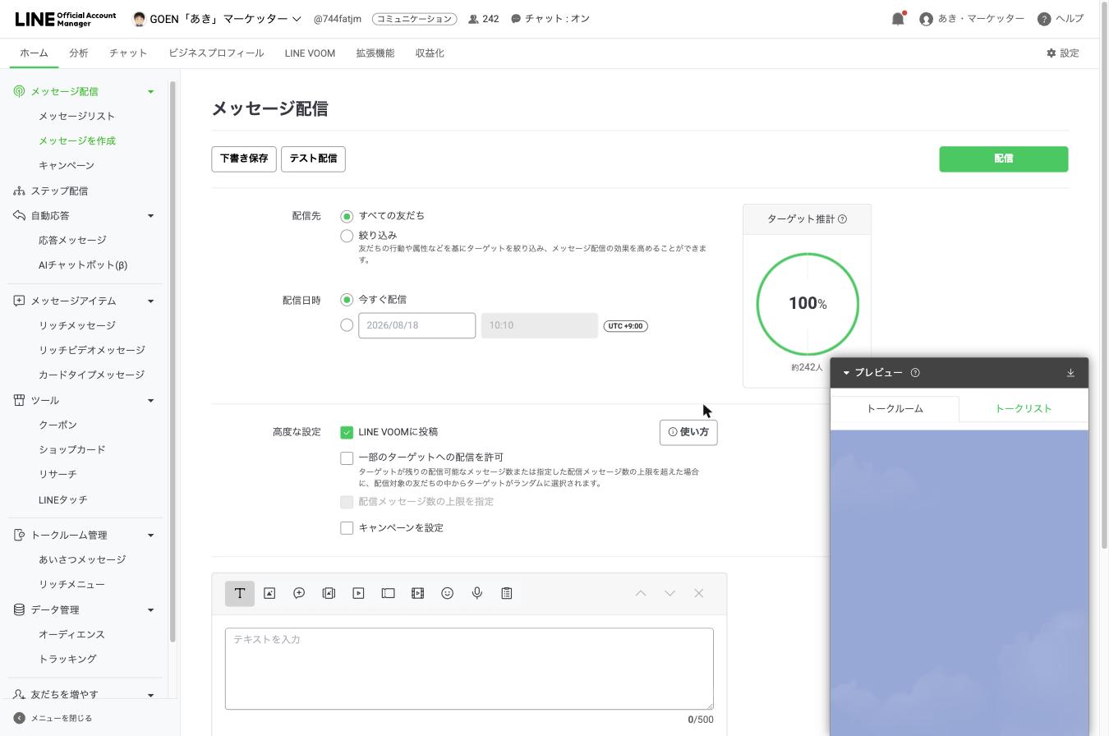Select the scheduled date radio button
Viewport: 1109px width, 736px height.
(347, 325)
